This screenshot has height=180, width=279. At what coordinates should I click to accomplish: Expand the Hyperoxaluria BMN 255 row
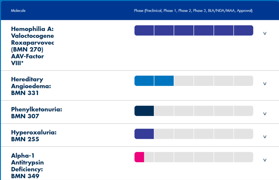265,137
